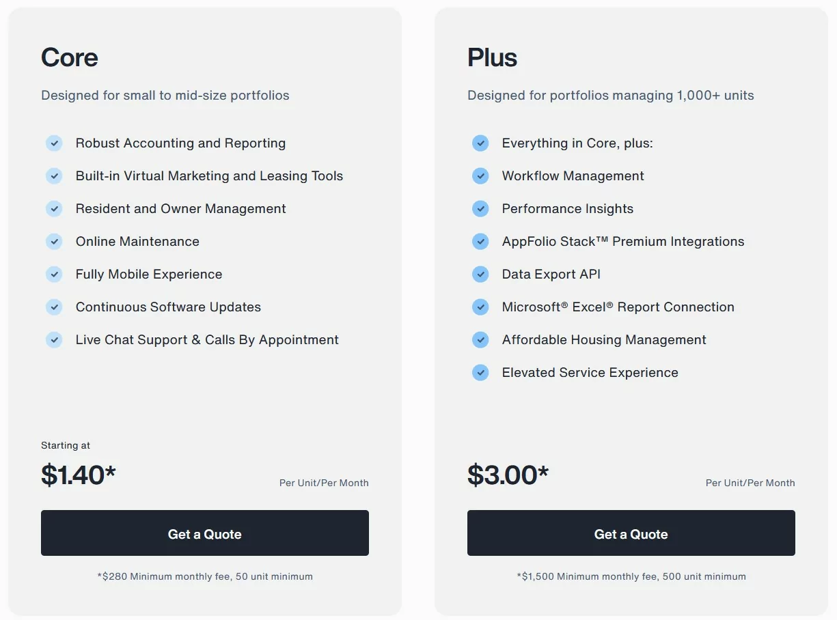The width and height of the screenshot is (837, 620).
Task: Select the Plus plan heading
Action: click(492, 57)
